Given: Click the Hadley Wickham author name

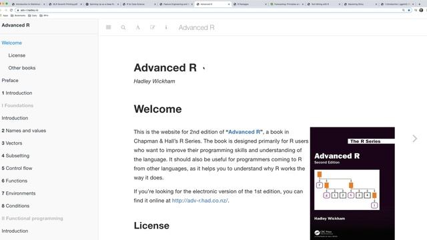Looking at the screenshot, I should (x=154, y=81).
